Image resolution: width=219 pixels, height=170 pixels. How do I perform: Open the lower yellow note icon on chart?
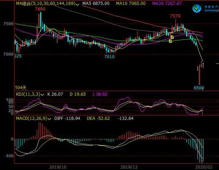[170, 41]
